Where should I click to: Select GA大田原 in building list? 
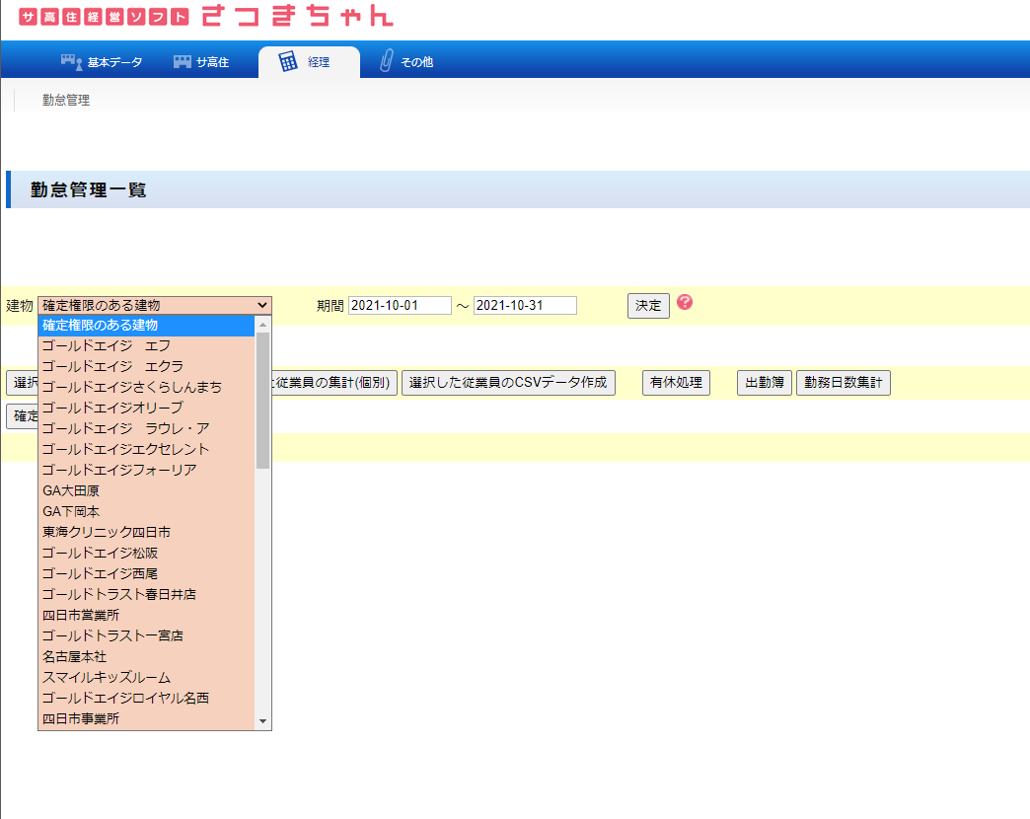pos(71,490)
